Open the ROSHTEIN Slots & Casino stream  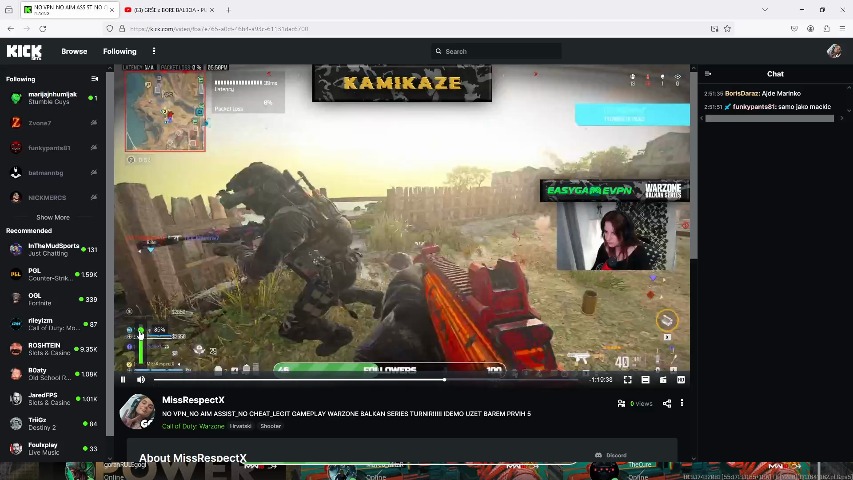click(x=53, y=349)
